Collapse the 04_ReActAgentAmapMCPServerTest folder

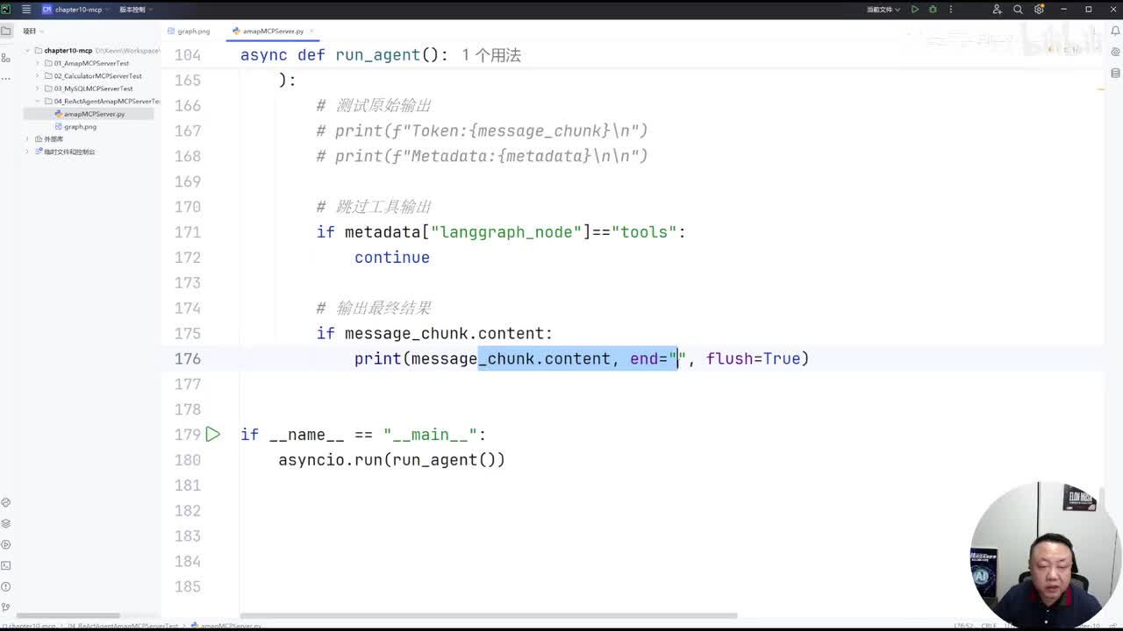pyautogui.click(x=37, y=102)
